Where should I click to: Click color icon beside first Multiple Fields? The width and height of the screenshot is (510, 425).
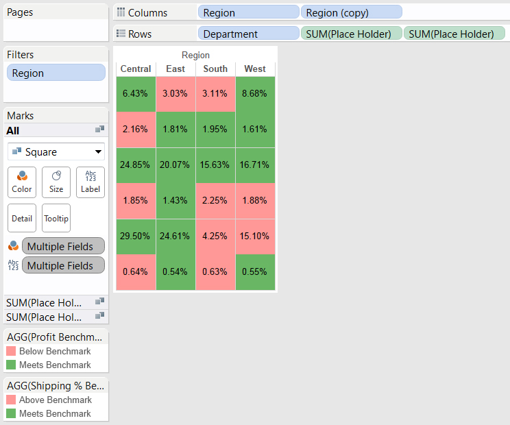pos(13,245)
